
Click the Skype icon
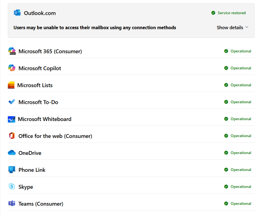pos(12,187)
